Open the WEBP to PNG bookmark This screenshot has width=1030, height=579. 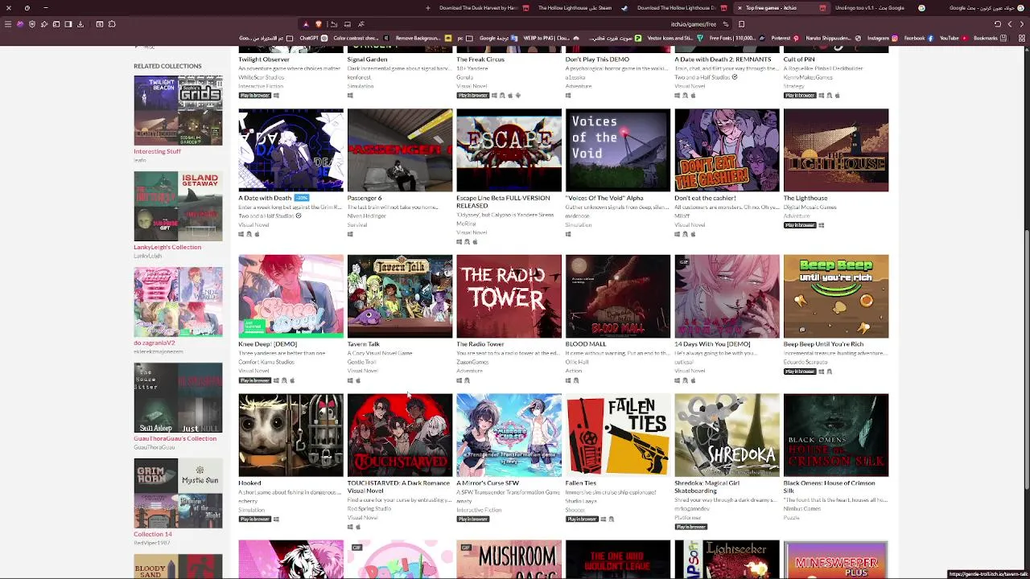(x=552, y=38)
